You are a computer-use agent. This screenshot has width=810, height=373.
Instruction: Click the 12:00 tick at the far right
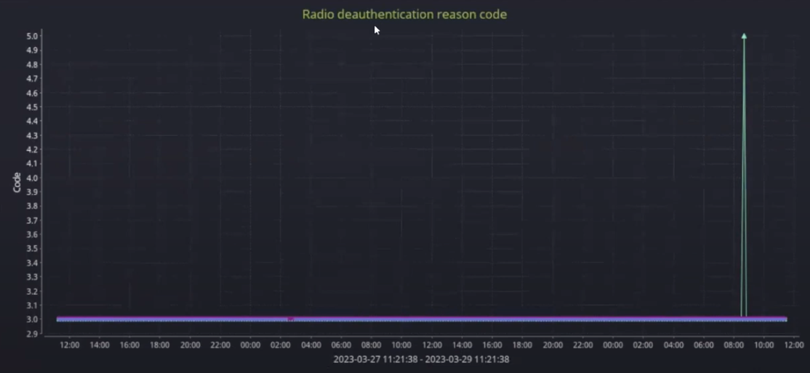794,345
